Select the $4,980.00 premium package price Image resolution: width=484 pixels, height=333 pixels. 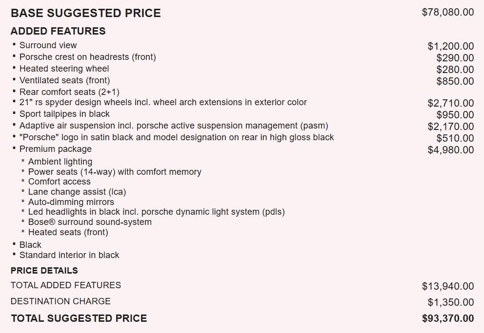(451, 150)
